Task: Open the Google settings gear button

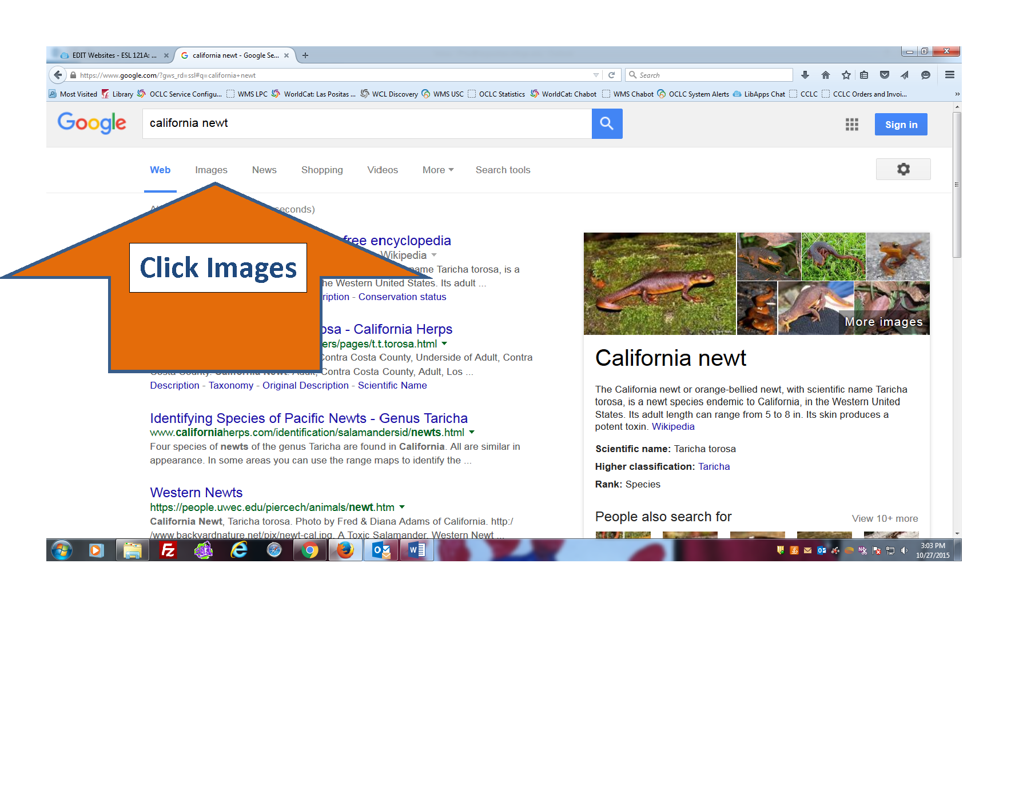Action: pos(903,169)
